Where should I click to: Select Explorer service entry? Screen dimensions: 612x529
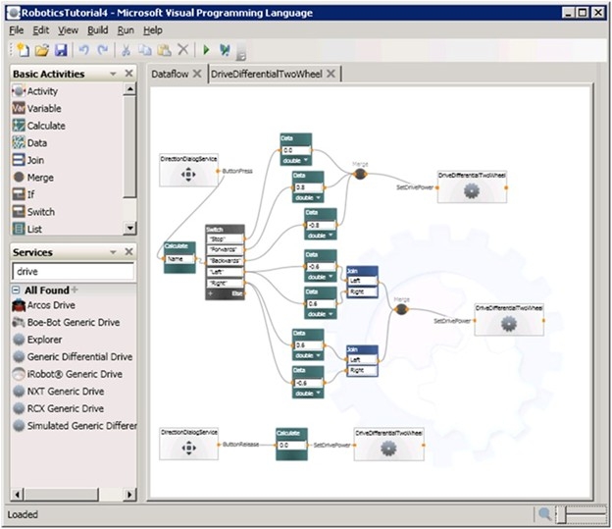click(37, 340)
